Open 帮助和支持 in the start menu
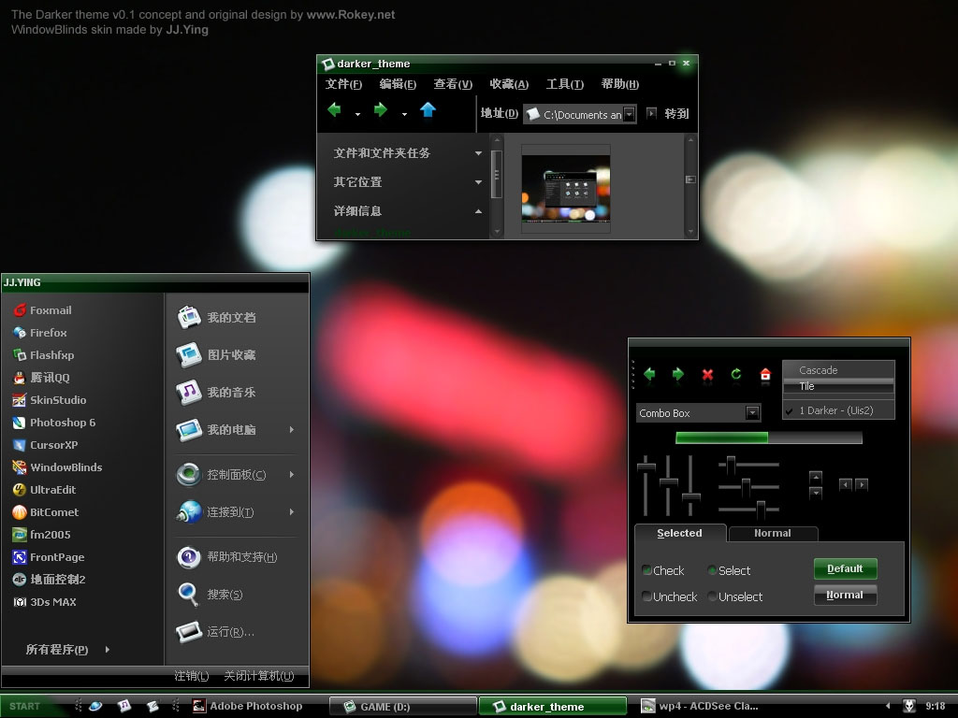958x718 pixels. (227, 557)
